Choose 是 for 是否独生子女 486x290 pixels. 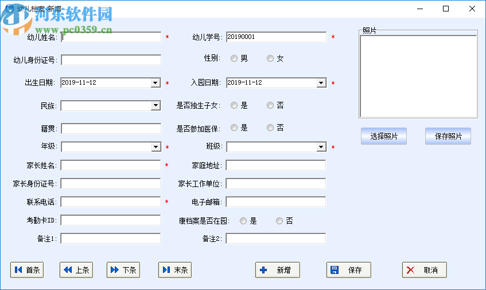click(x=234, y=105)
